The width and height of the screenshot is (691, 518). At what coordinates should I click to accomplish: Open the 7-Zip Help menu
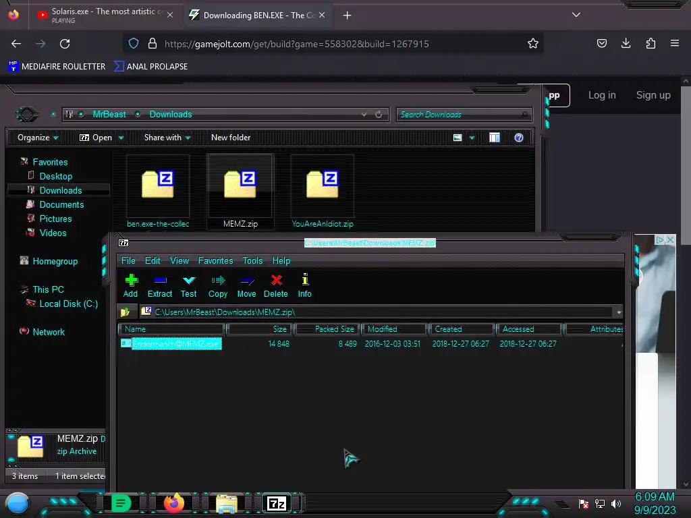point(281,261)
